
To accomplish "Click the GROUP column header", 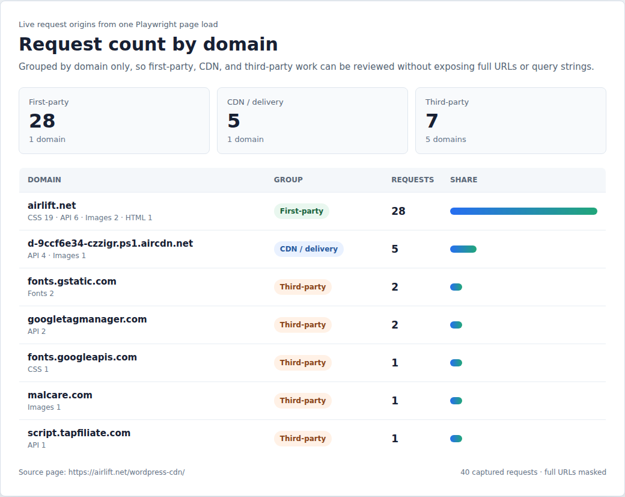I will tap(288, 180).
